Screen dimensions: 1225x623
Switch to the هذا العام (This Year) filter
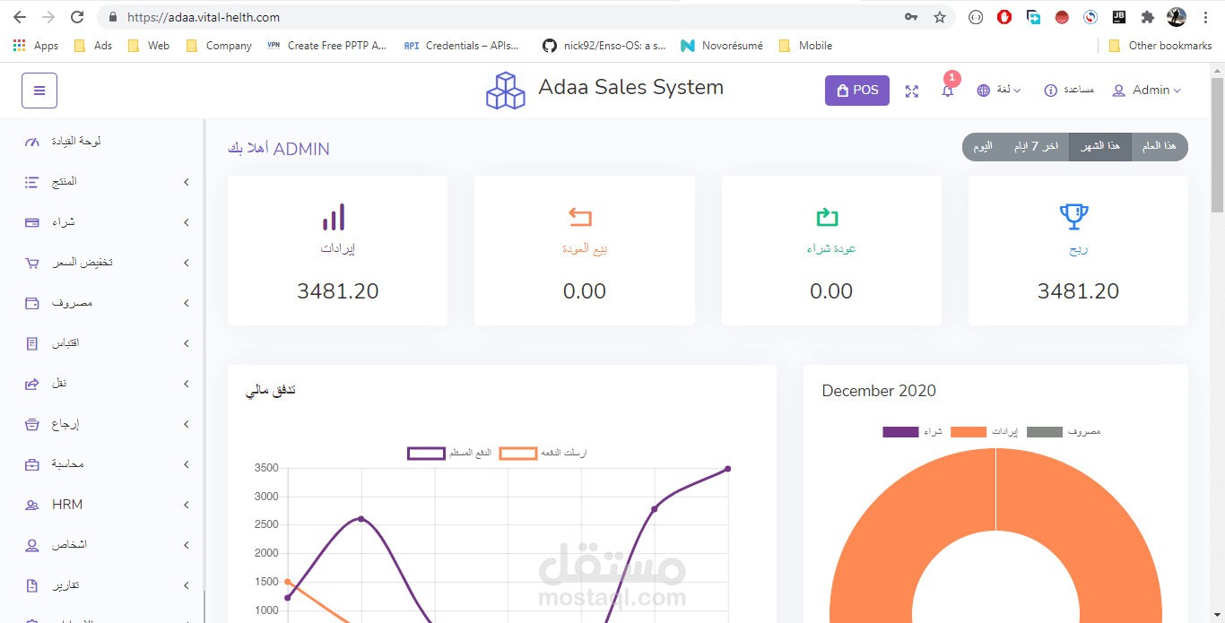[1159, 146]
